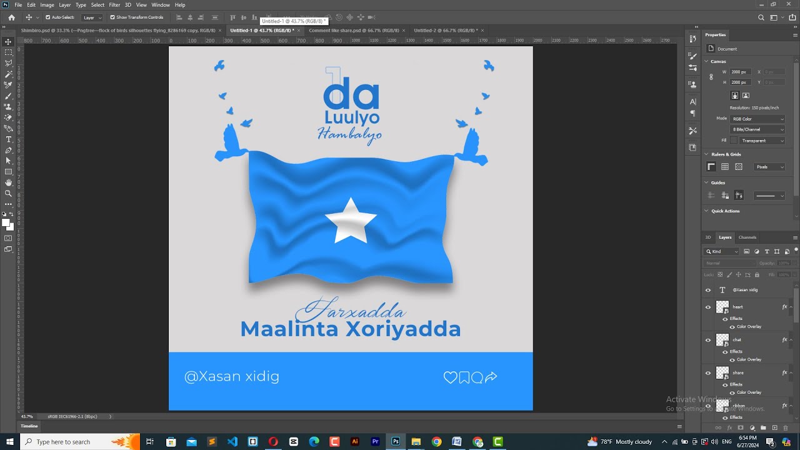Open the Pixels ruler units dropdown

click(x=769, y=167)
